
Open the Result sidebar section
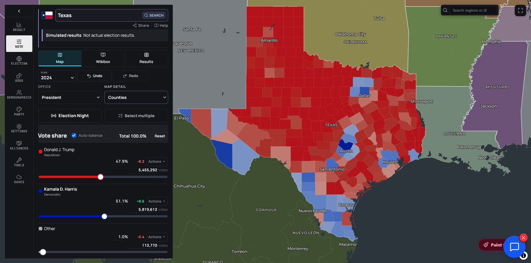click(x=19, y=27)
